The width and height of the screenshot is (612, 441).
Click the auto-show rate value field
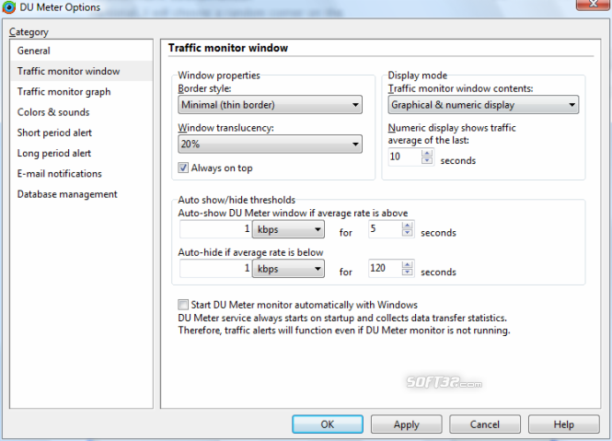215,229
